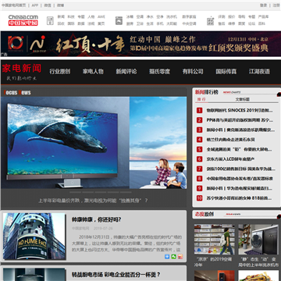Image resolution: width=281 pixels, height=281 pixels.
Task: Click the QR code icon near 评测
Action: (210, 21)
